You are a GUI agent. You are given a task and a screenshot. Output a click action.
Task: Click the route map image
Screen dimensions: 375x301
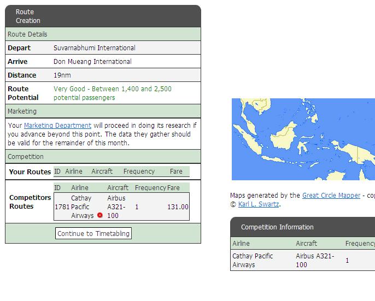303,139
